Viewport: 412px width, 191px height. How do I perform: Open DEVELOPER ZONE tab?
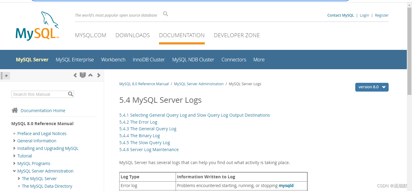tap(237, 35)
